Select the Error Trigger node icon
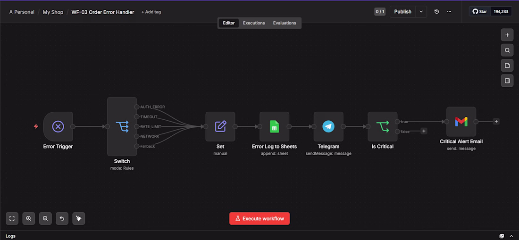 tap(58, 126)
